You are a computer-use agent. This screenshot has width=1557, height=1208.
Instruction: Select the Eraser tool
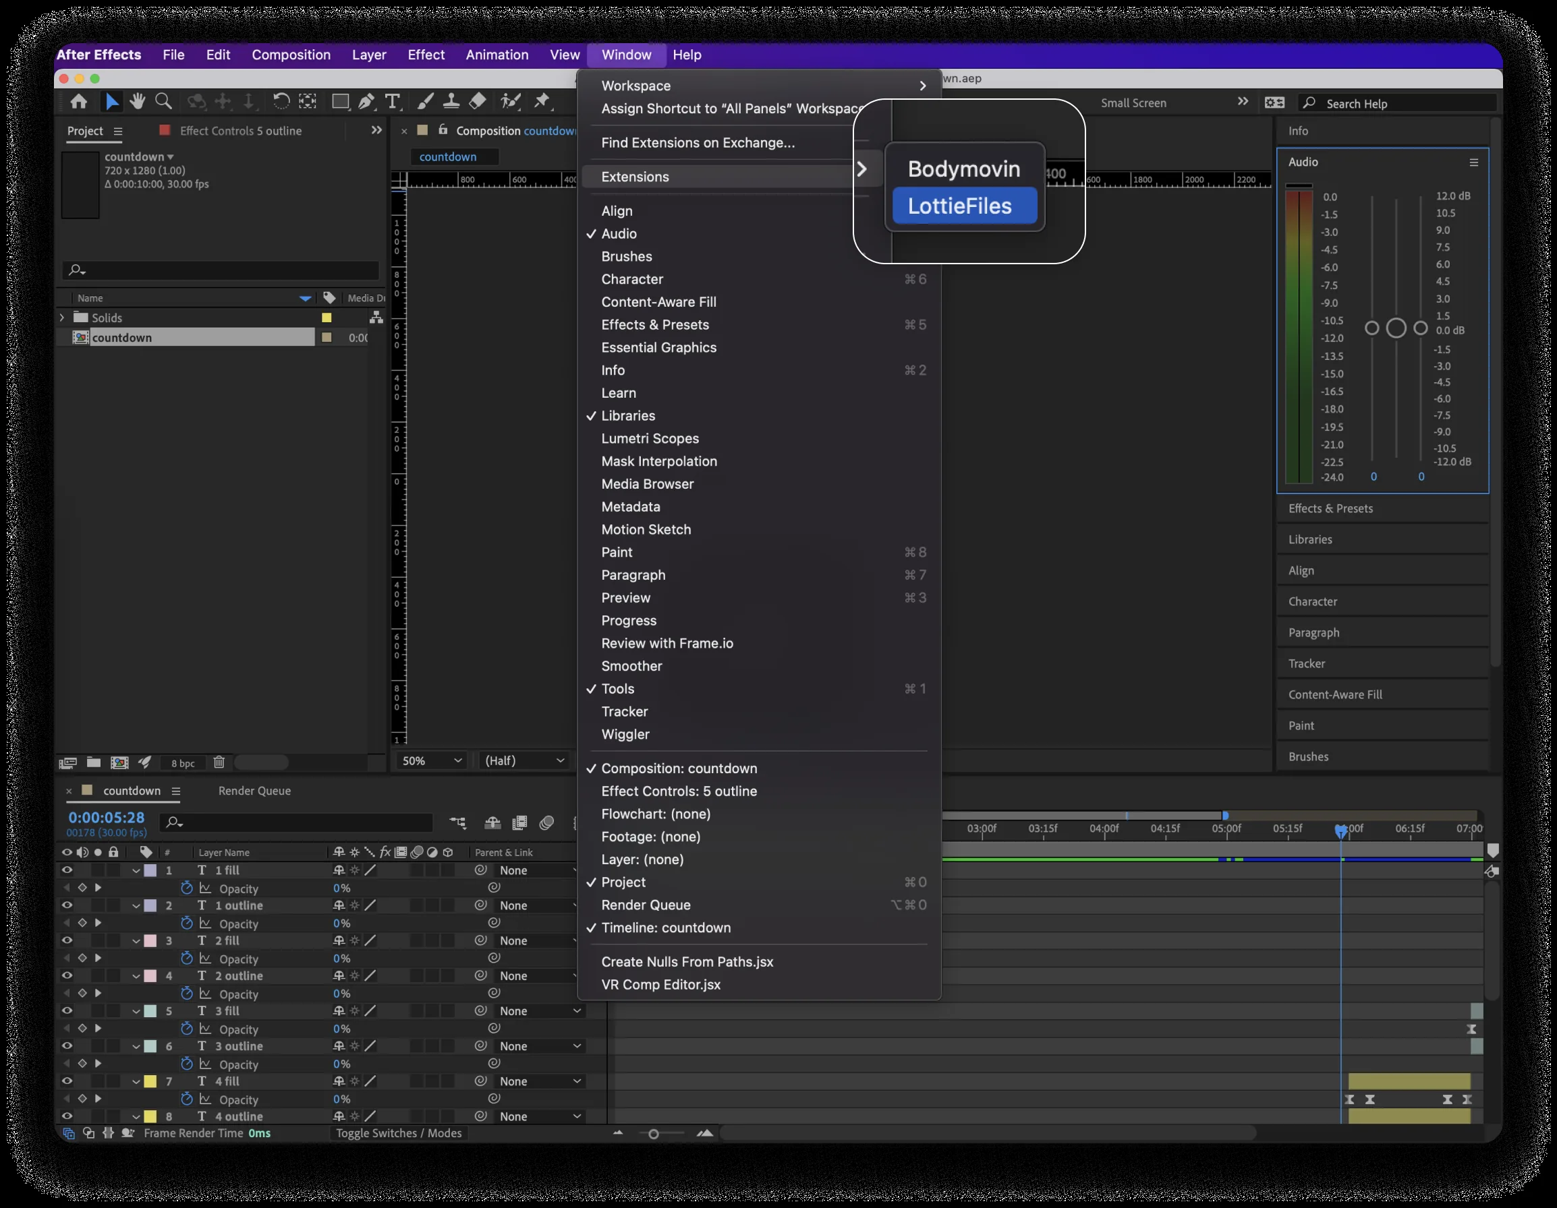tap(478, 102)
